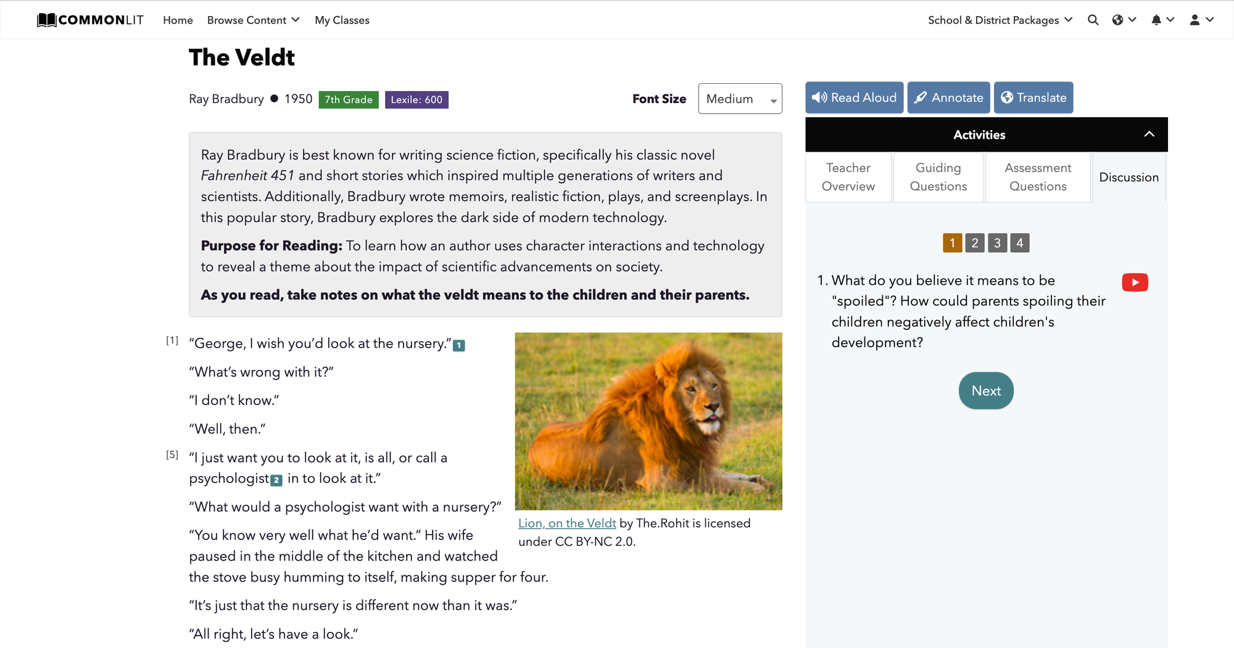The width and height of the screenshot is (1234, 648).
Task: Click the CommonLit logo
Action: (90, 20)
